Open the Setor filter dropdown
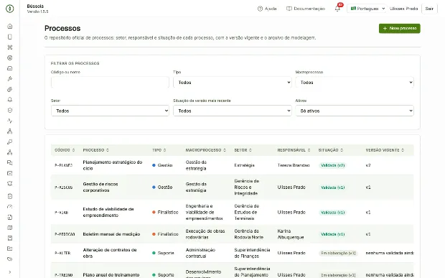445x278 pixels. 110,111
